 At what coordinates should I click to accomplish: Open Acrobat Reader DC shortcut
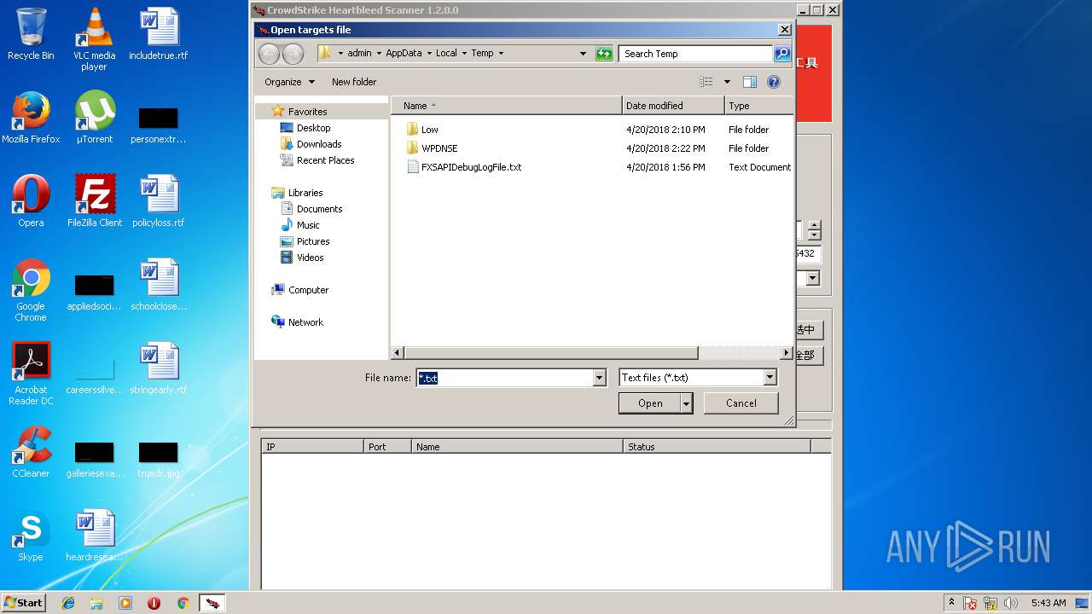click(31, 374)
